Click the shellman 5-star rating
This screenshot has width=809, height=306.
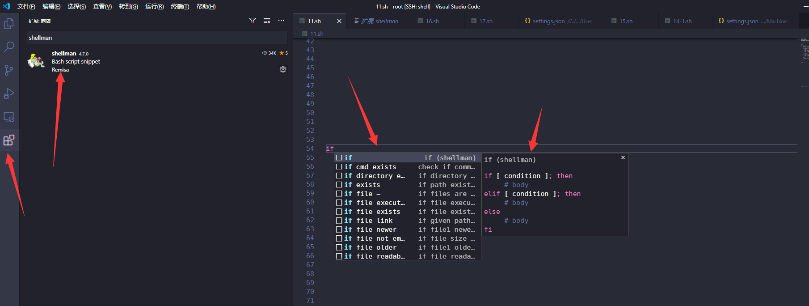(283, 53)
